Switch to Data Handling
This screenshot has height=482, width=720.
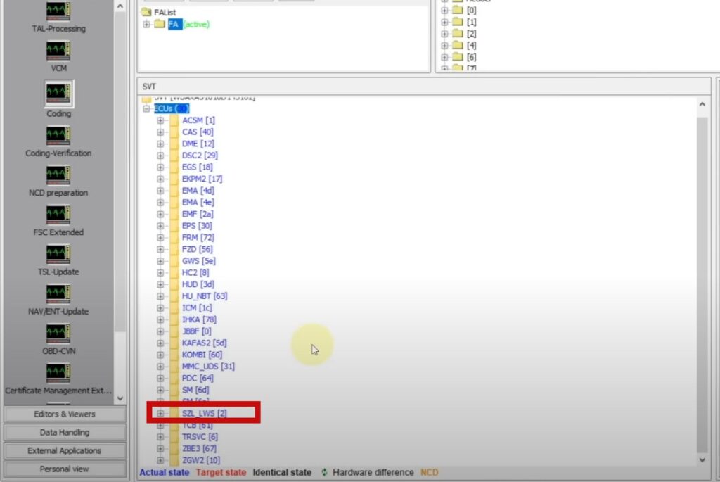pos(65,433)
